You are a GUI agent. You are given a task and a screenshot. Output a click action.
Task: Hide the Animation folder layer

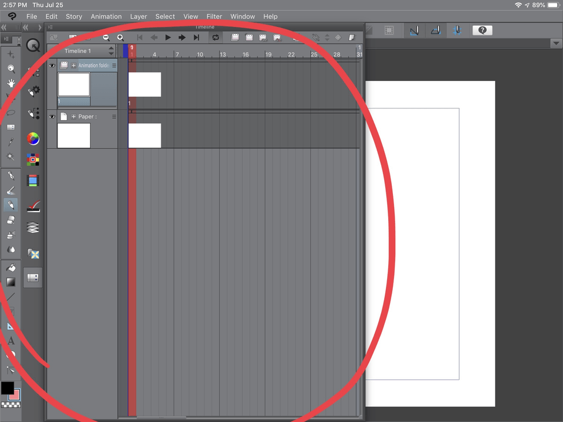pyautogui.click(x=52, y=65)
